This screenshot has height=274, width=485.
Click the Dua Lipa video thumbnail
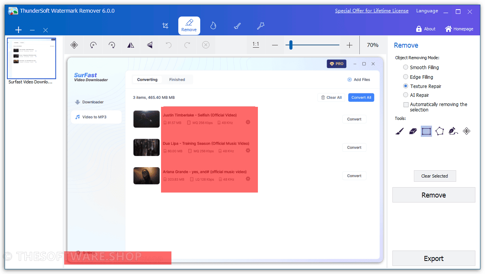coord(146,148)
